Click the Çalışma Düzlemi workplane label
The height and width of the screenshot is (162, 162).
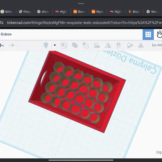tap(130, 62)
